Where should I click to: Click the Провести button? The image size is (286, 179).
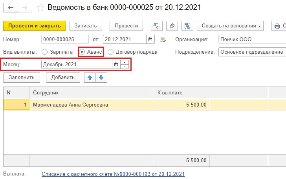point(126,26)
